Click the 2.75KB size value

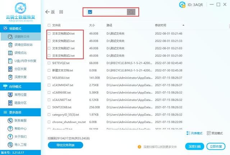click(94, 85)
